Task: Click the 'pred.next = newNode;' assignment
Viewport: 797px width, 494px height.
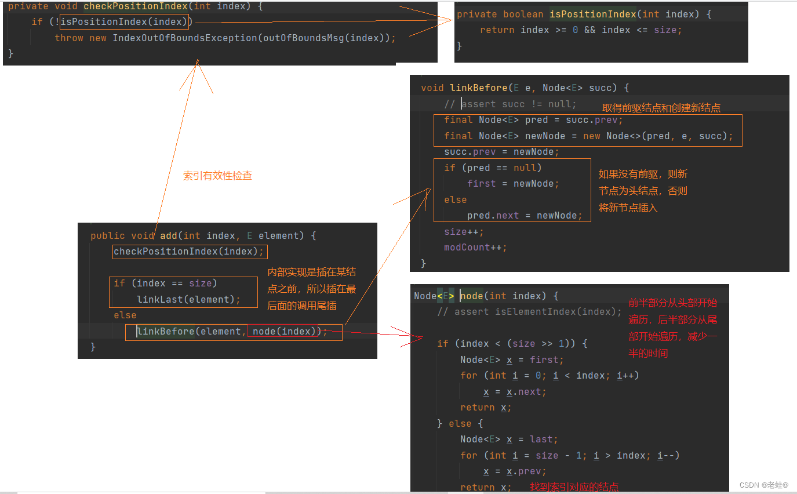Action: point(525,216)
